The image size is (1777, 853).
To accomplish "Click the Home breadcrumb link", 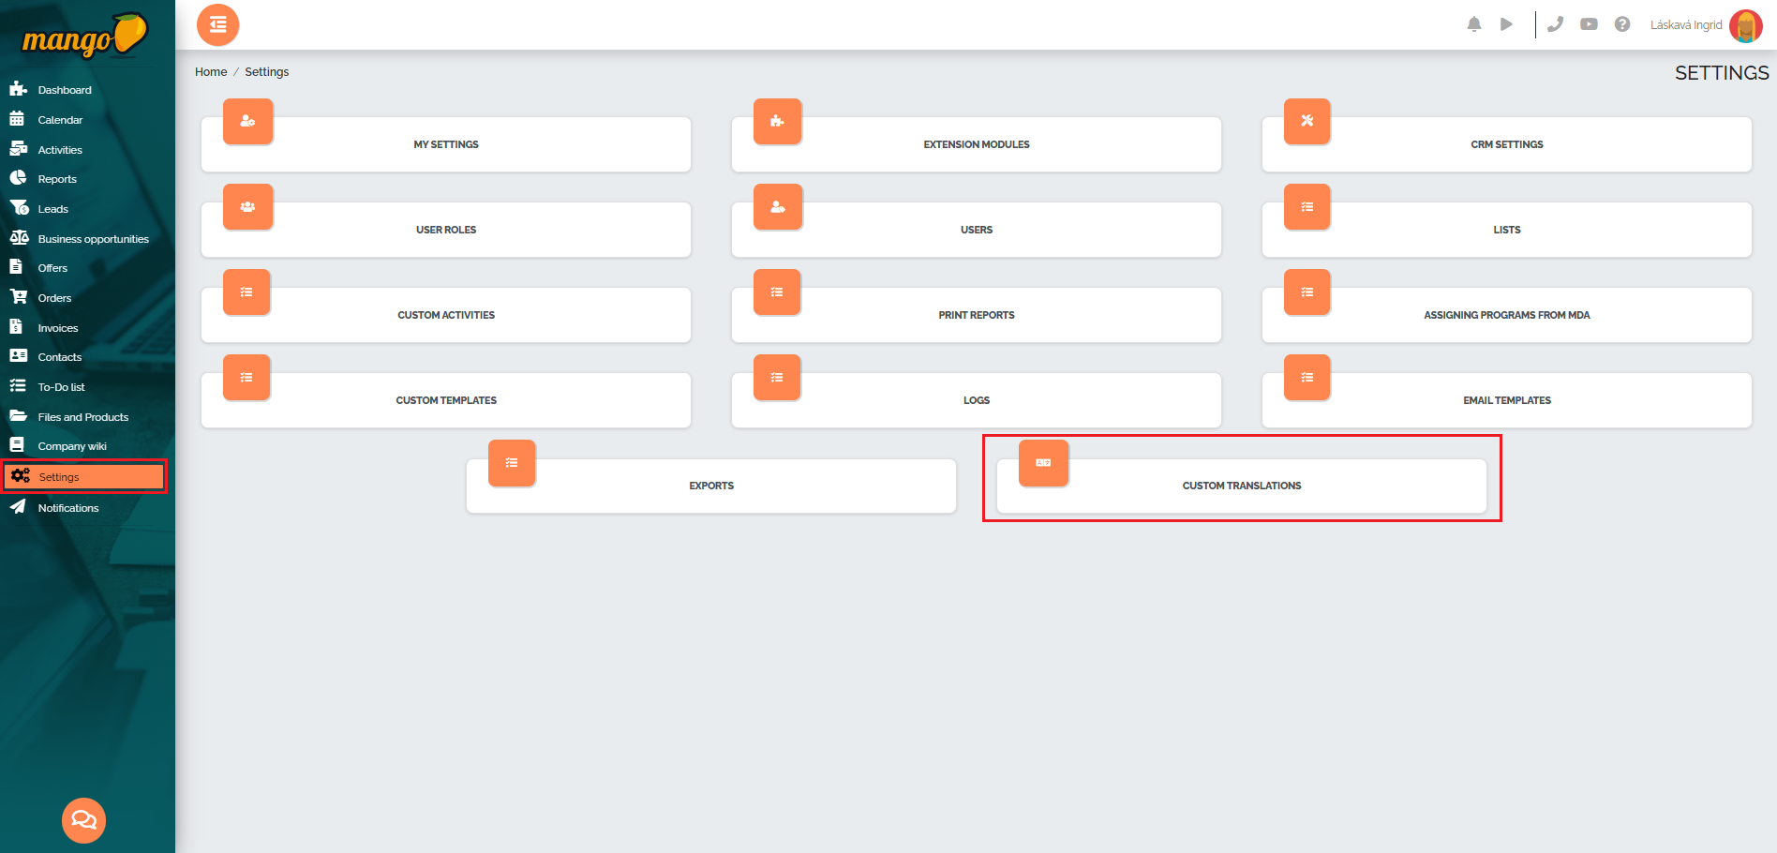I will [x=211, y=72].
